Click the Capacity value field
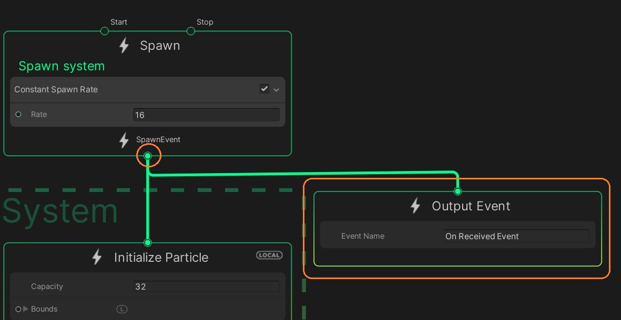This screenshot has height=320, width=621. click(206, 286)
